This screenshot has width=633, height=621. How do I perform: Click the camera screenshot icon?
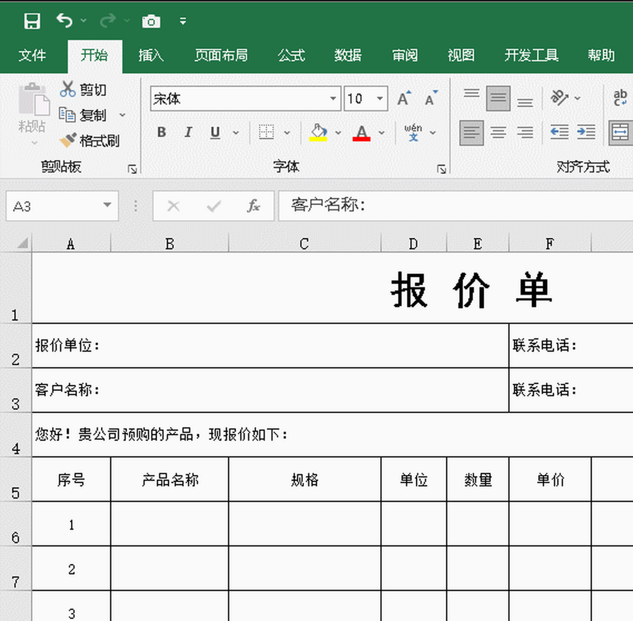(x=151, y=21)
